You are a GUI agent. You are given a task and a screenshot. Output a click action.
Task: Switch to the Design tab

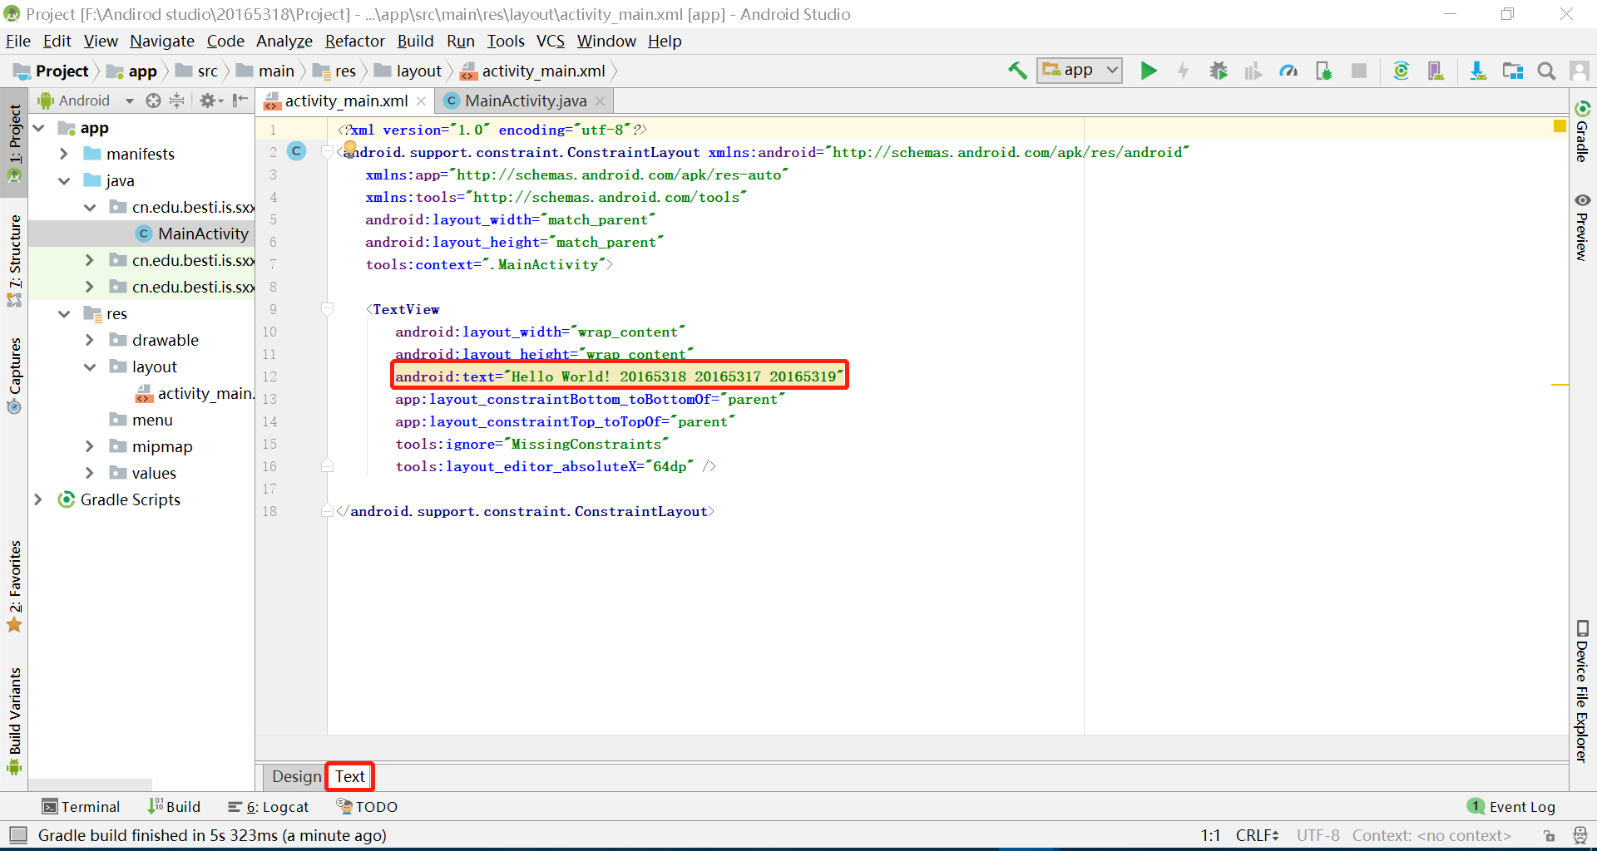click(x=296, y=776)
